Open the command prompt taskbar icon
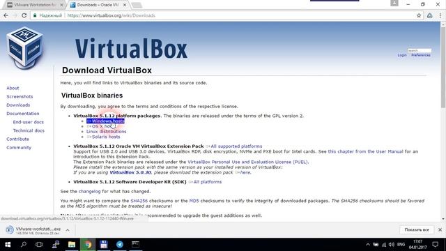This screenshot has width=446, height=251. (x=136, y=245)
